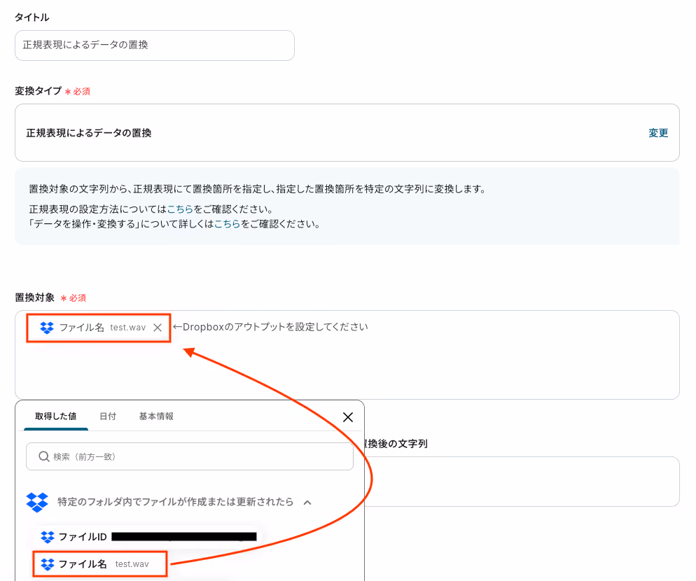Click 変更 to change conversion type
The height and width of the screenshot is (581, 696).
pos(658,133)
